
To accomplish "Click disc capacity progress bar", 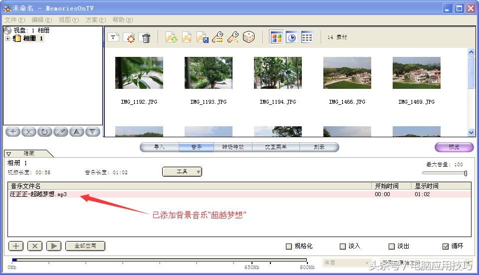I will 160,260.
